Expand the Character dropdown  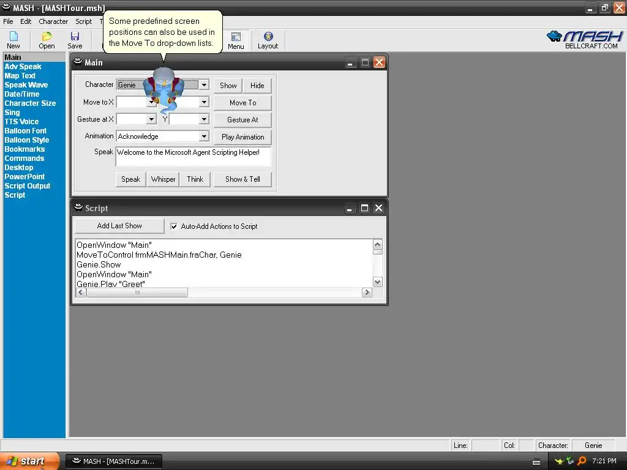coord(204,84)
